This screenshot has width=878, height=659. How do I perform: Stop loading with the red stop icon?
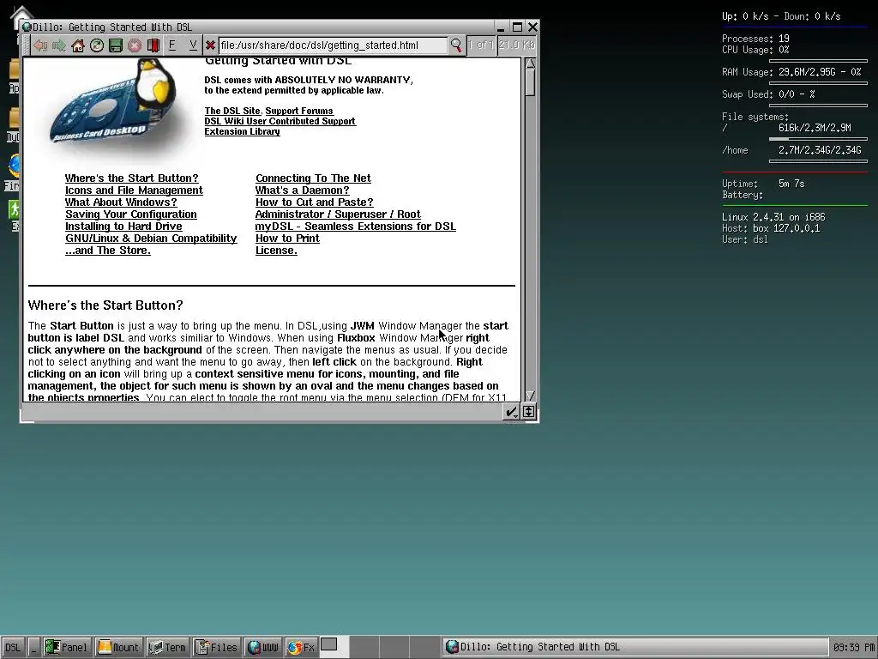point(135,45)
